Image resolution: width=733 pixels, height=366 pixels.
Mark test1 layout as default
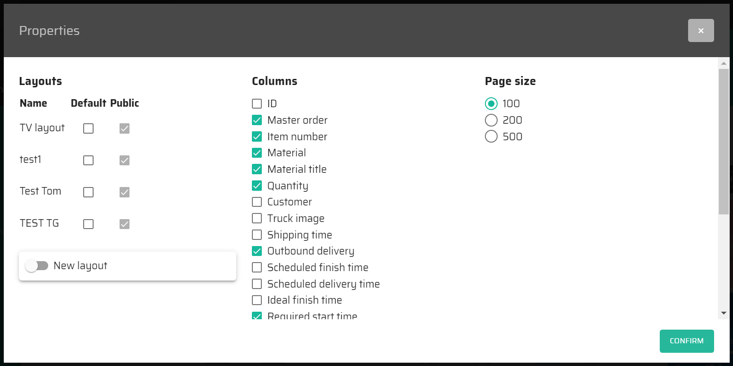coord(88,161)
